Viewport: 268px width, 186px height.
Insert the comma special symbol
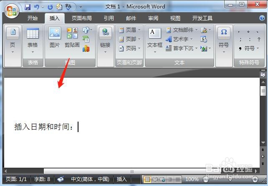pos(239,32)
